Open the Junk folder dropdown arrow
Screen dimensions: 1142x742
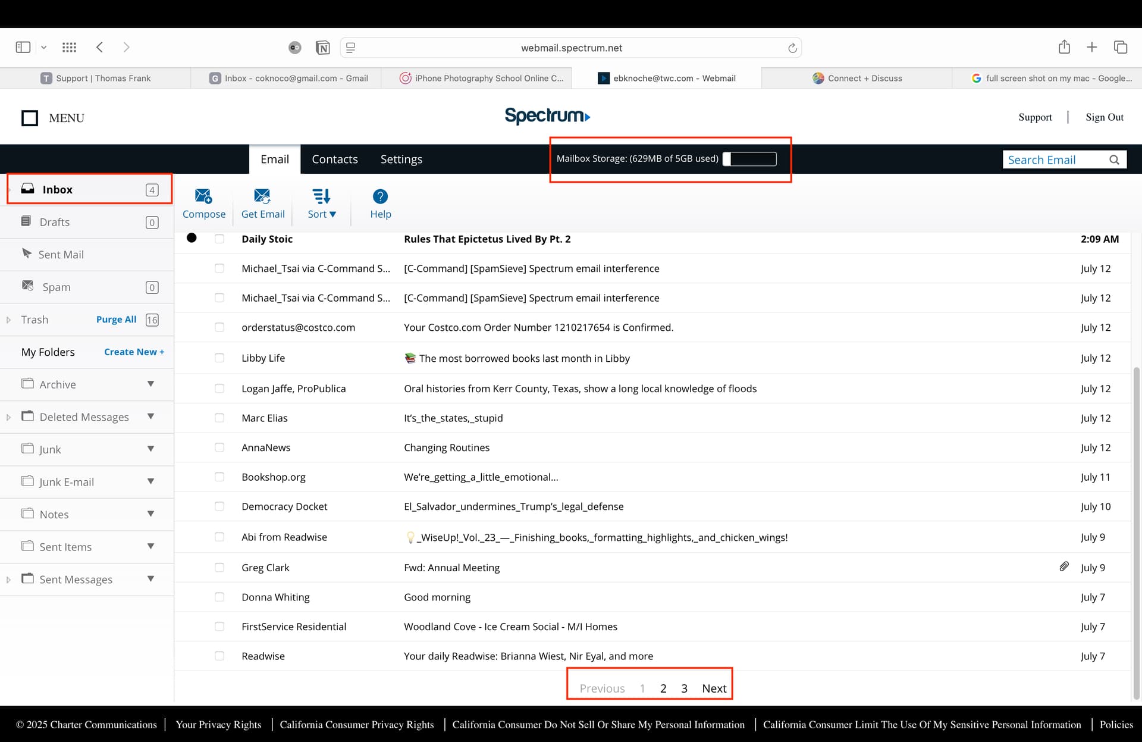point(151,449)
